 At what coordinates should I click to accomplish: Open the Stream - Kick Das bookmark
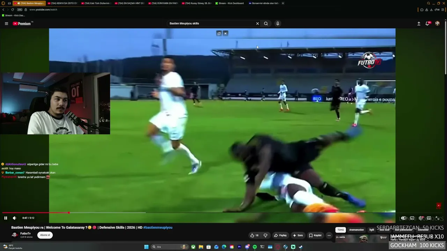[x=13, y=16]
